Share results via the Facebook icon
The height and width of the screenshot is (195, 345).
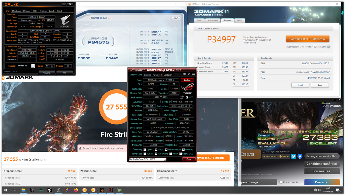(300, 156)
